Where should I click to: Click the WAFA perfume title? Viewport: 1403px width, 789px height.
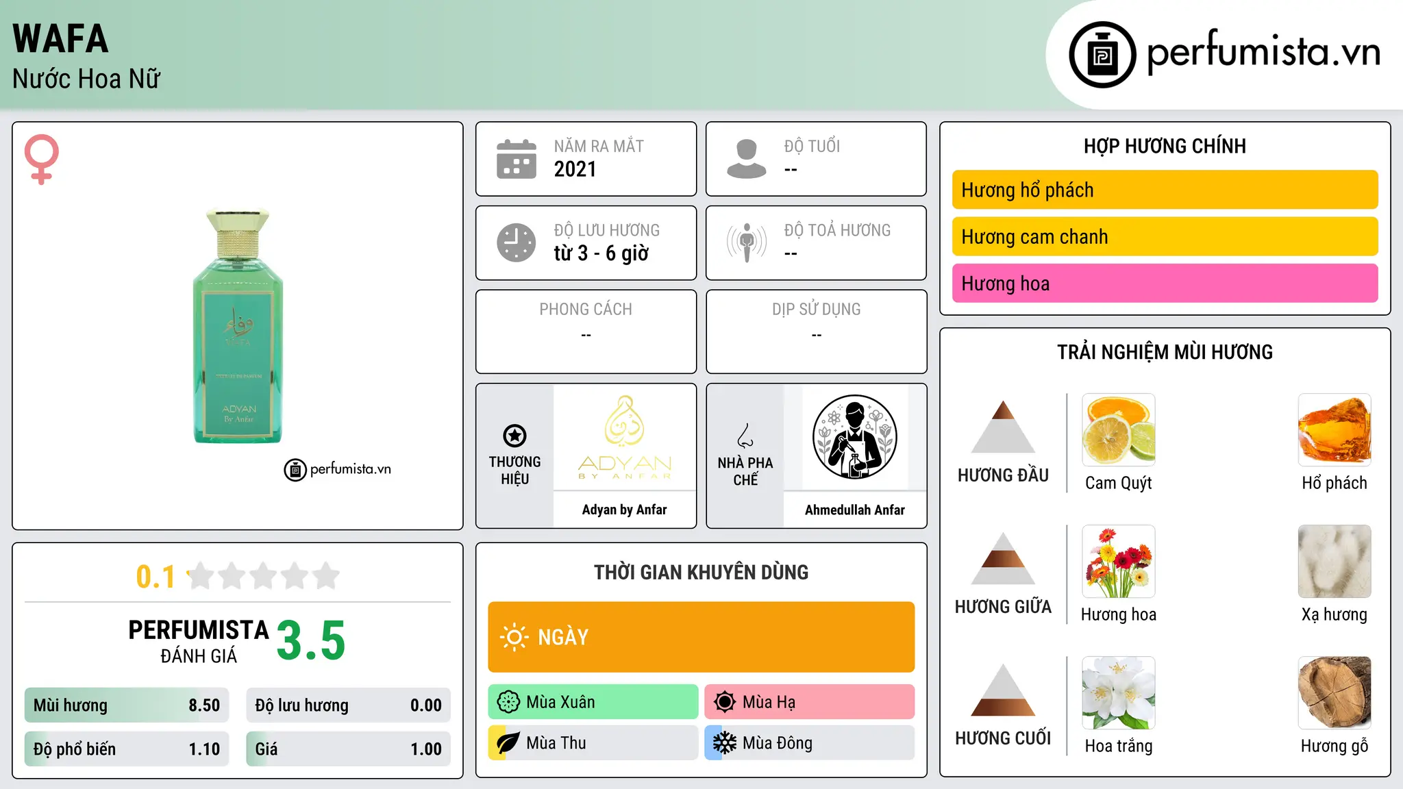pyautogui.click(x=60, y=38)
